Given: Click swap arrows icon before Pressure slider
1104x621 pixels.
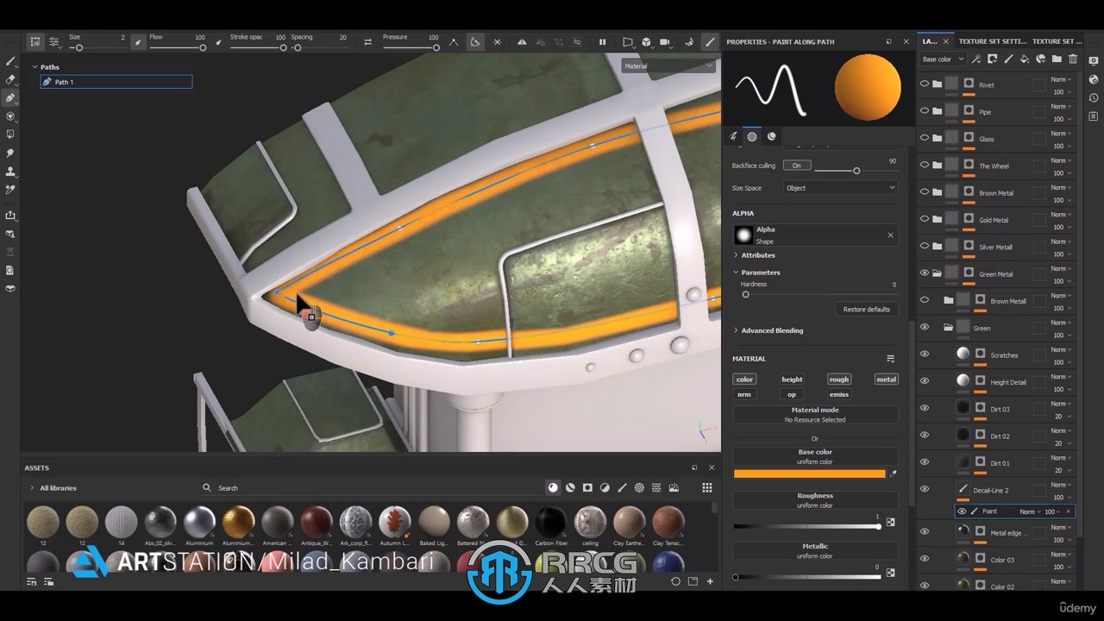Looking at the screenshot, I should [368, 41].
